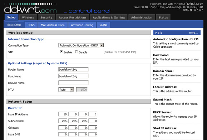
Task: Click the uptime and load average text
Action: pos(168,7)
